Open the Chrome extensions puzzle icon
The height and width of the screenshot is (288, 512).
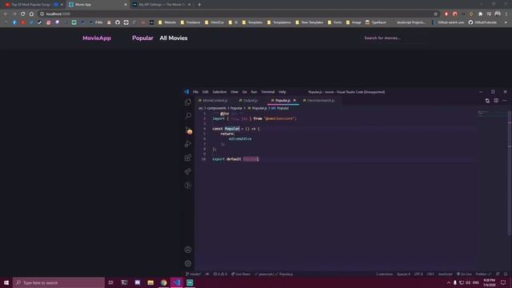point(480,14)
